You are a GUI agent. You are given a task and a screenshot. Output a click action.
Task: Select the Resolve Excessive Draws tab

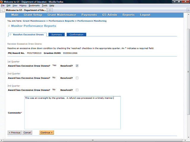click(27, 35)
